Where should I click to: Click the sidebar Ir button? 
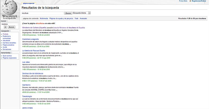(x=5, y=27)
